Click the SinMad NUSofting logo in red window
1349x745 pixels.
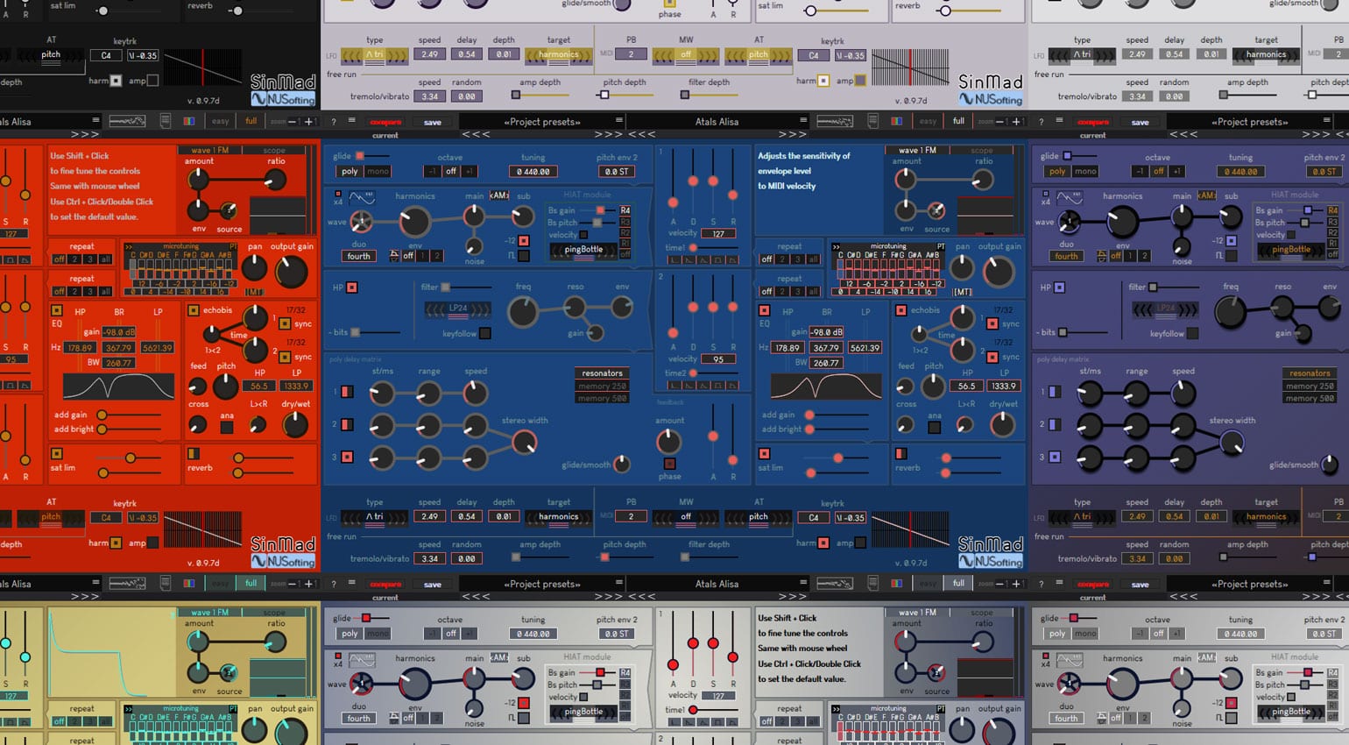(283, 552)
